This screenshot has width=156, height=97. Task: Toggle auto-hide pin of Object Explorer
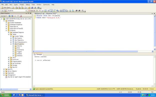point(28,13)
